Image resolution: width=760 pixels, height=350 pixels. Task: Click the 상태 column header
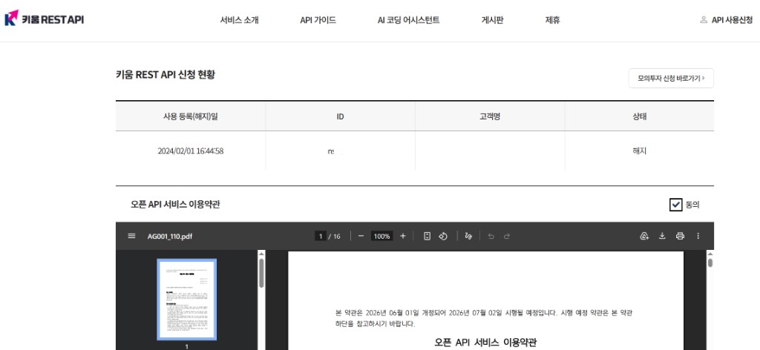(639, 116)
